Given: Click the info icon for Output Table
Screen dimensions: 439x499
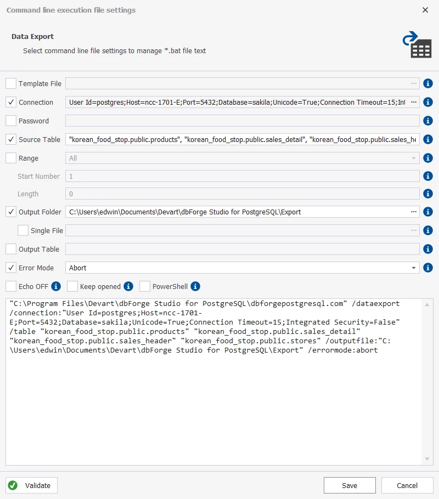Looking at the screenshot, I should point(428,249).
